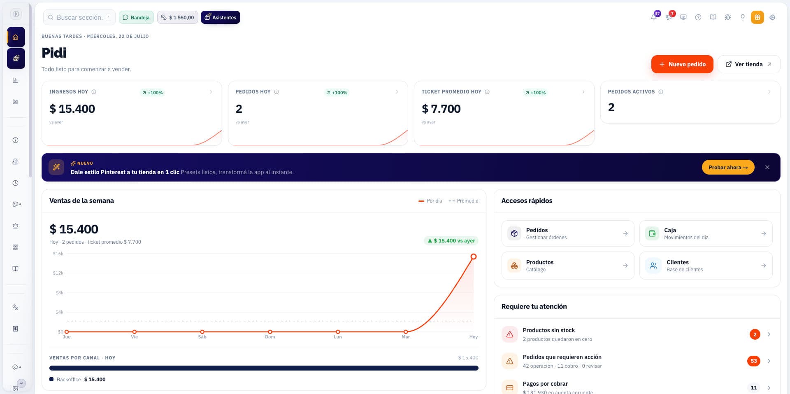Image resolution: width=790 pixels, height=394 pixels.
Task: Click the orange gift icon
Action: (x=757, y=17)
